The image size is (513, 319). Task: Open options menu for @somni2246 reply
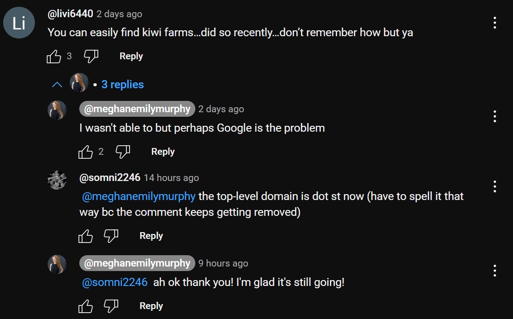(494, 186)
